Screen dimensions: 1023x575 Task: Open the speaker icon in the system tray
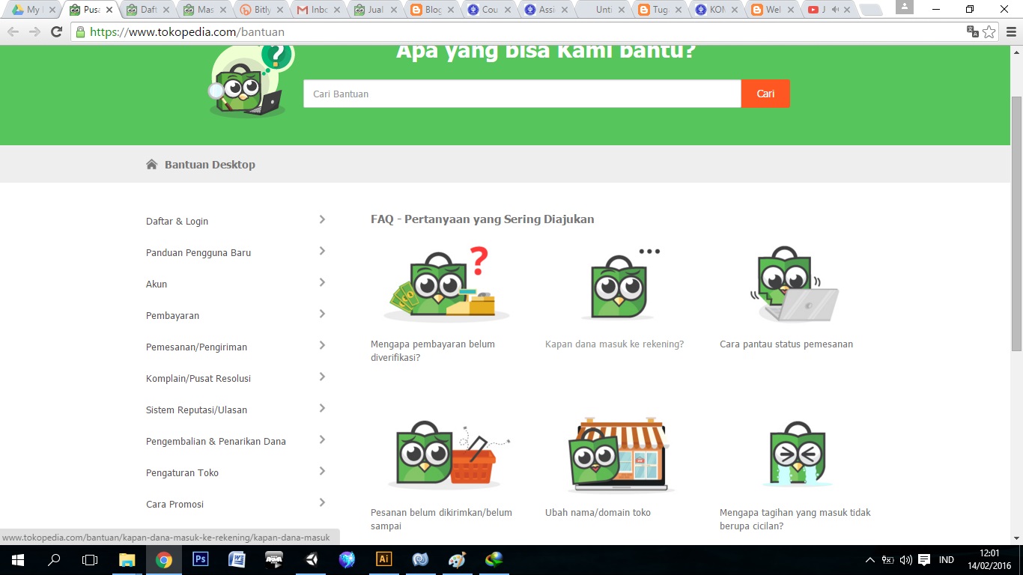(905, 559)
